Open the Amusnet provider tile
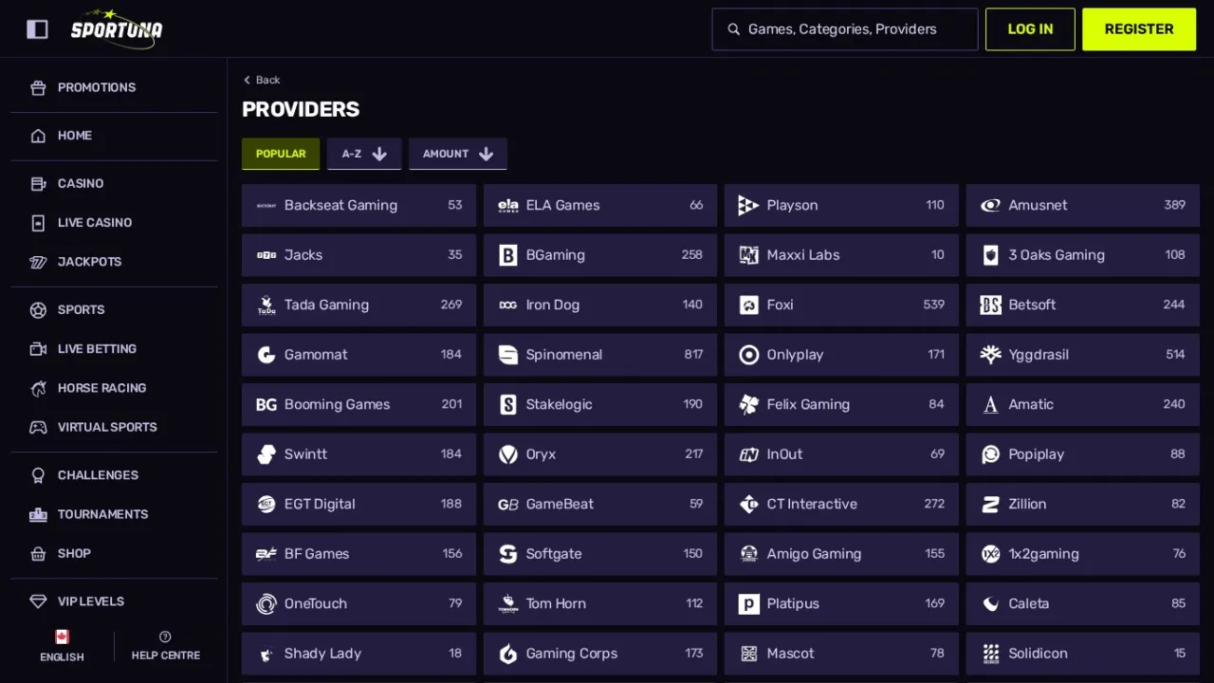The height and width of the screenshot is (683, 1214). tap(1082, 205)
